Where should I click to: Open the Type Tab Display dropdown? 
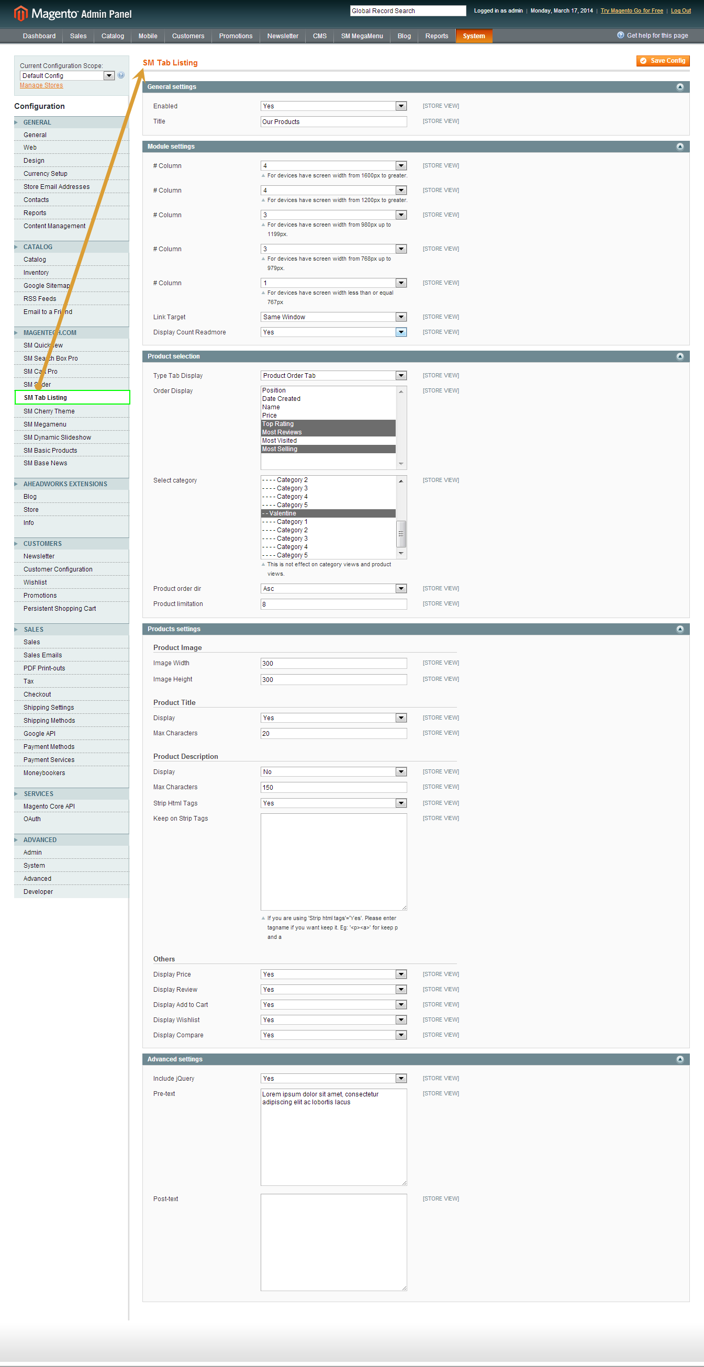pos(333,376)
